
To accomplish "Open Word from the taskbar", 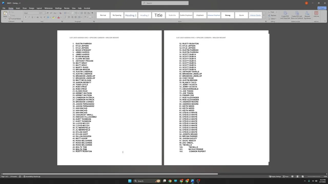I will pos(192,181).
